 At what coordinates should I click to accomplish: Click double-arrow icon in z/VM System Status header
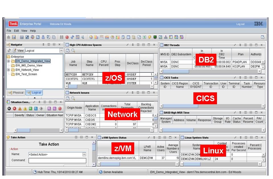tap(154, 138)
